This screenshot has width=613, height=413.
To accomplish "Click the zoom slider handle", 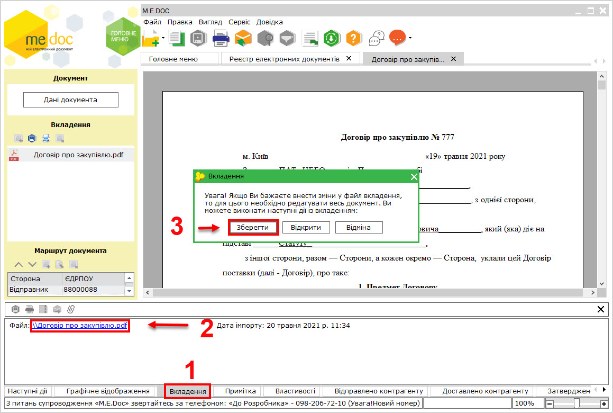I will 577,403.
